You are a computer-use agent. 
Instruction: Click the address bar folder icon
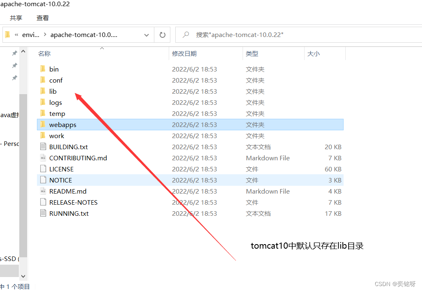[7, 35]
